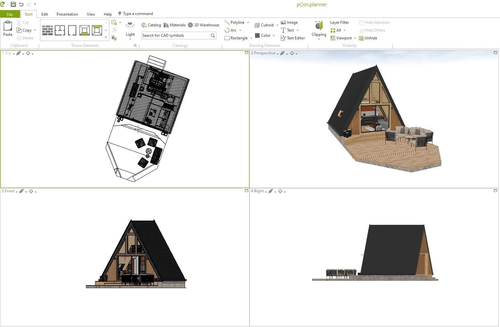500x327 pixels.
Task: Expand the Copy dropdown arrow
Action: (x=35, y=30)
